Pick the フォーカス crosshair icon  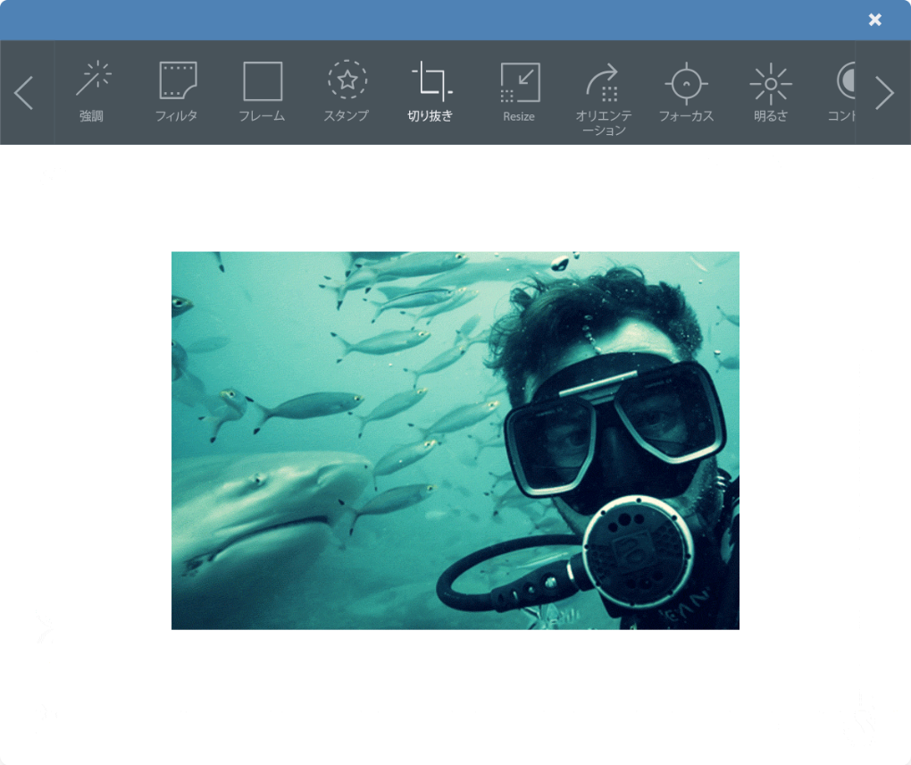[686, 83]
